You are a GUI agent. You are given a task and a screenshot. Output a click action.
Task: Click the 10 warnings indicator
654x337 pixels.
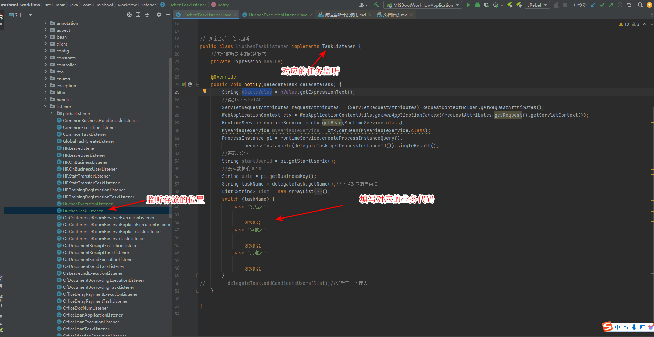[x=624, y=24]
